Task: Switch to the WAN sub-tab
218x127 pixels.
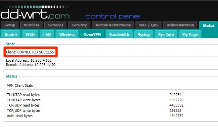Action: tap(30, 35)
